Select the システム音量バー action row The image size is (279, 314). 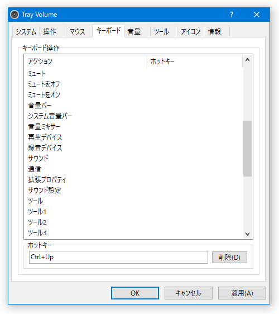(133, 116)
